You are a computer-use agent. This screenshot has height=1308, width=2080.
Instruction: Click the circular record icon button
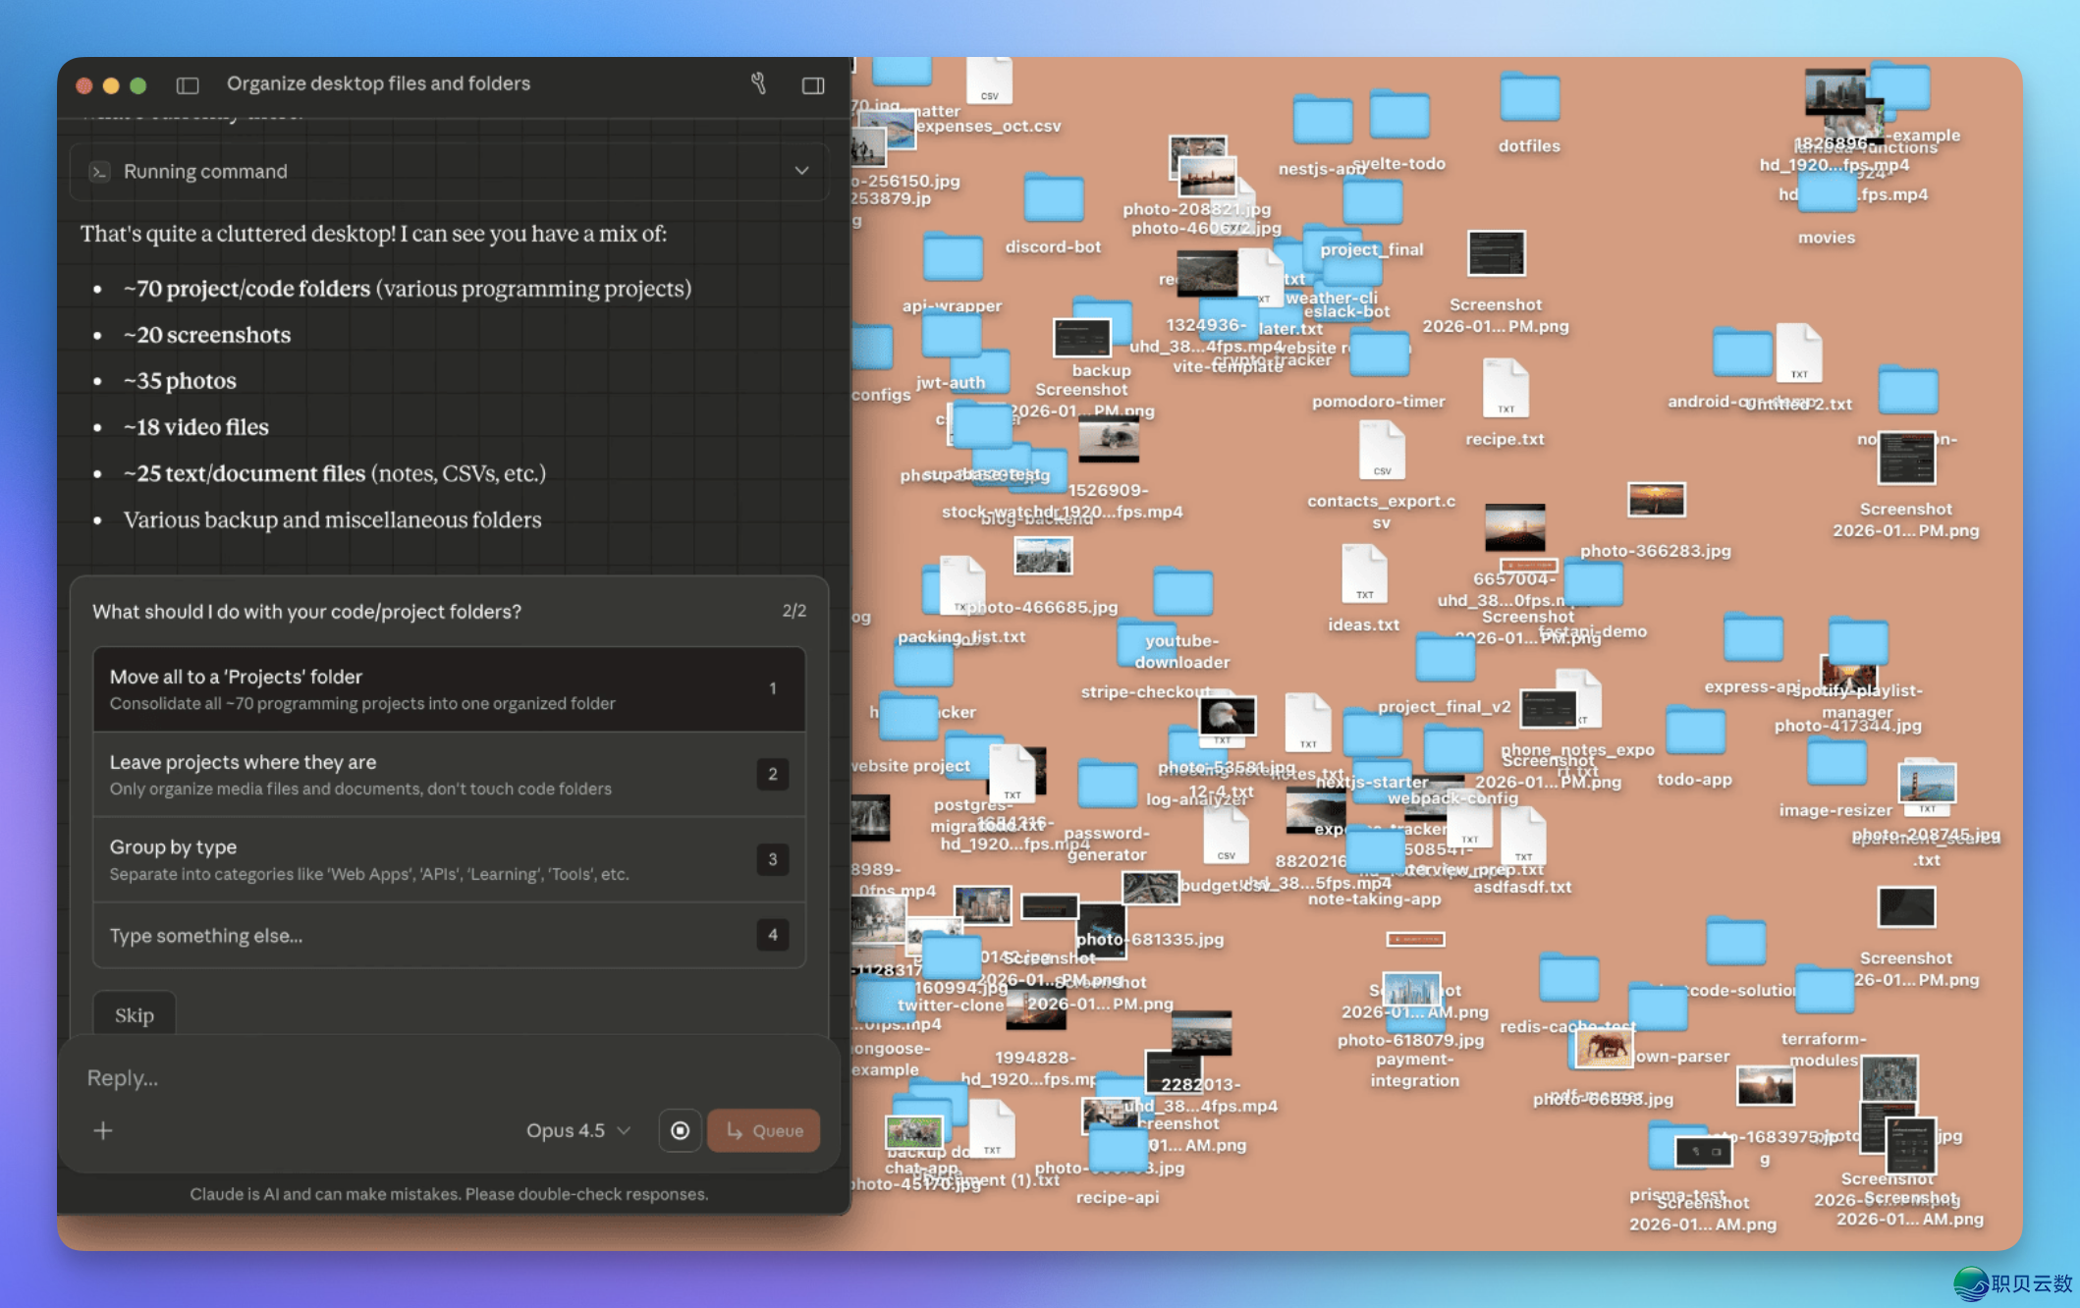point(679,1130)
